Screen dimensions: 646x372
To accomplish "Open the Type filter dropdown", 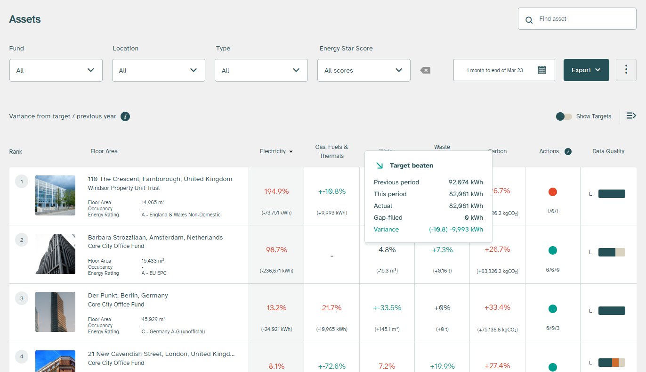I will pos(261,70).
